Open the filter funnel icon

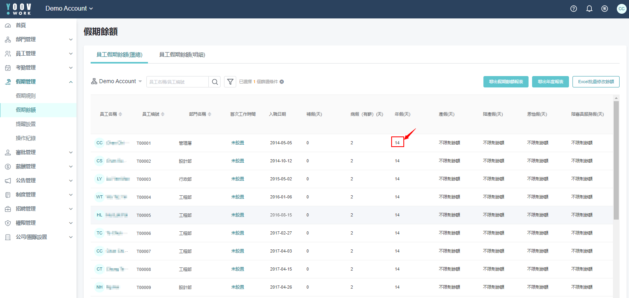coord(230,82)
